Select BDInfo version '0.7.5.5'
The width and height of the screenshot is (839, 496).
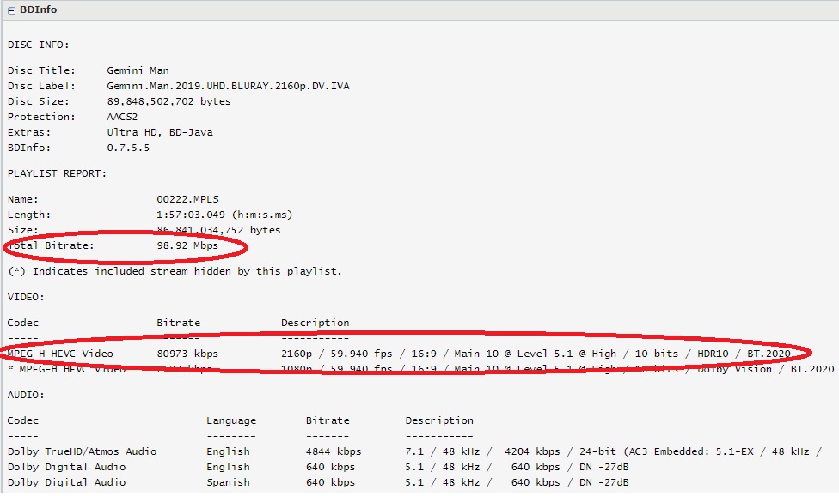click(128, 148)
